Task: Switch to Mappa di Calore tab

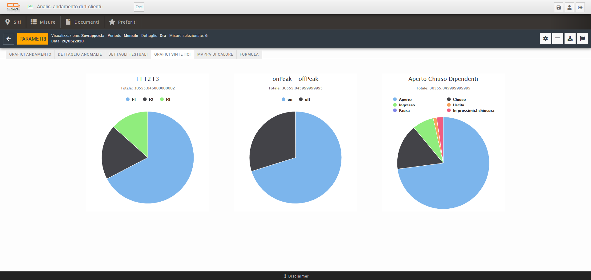Action: pos(215,54)
